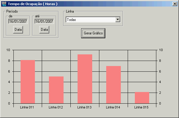The height and width of the screenshot is (118, 179).
Task: Click the 'Linha 011' axis label
Action: [27, 107]
